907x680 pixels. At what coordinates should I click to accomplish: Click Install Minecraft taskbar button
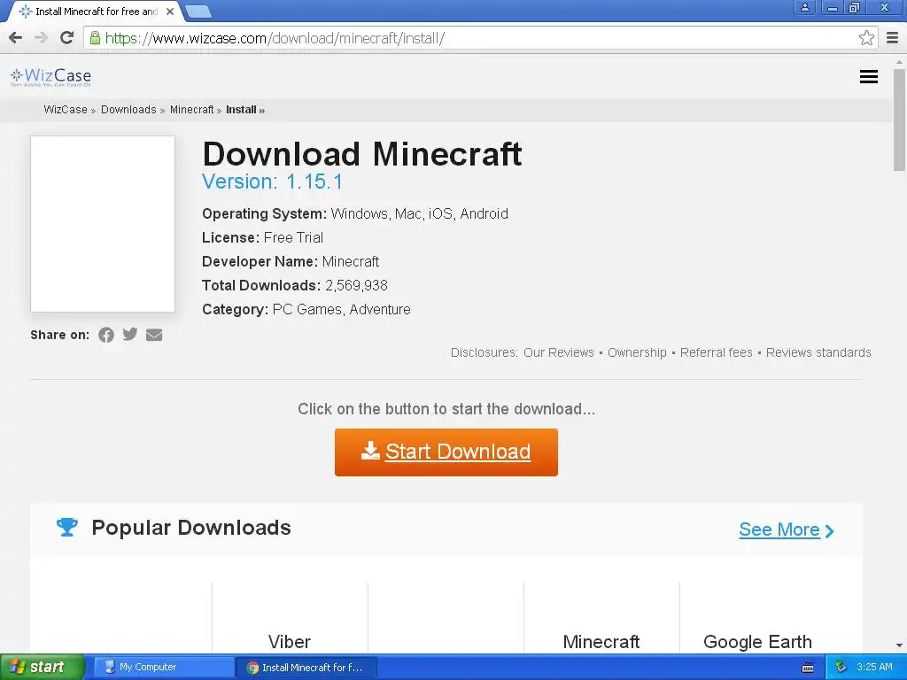306,668
